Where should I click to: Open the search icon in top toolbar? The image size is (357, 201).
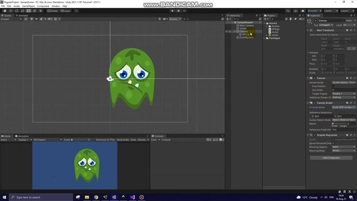coord(288,11)
